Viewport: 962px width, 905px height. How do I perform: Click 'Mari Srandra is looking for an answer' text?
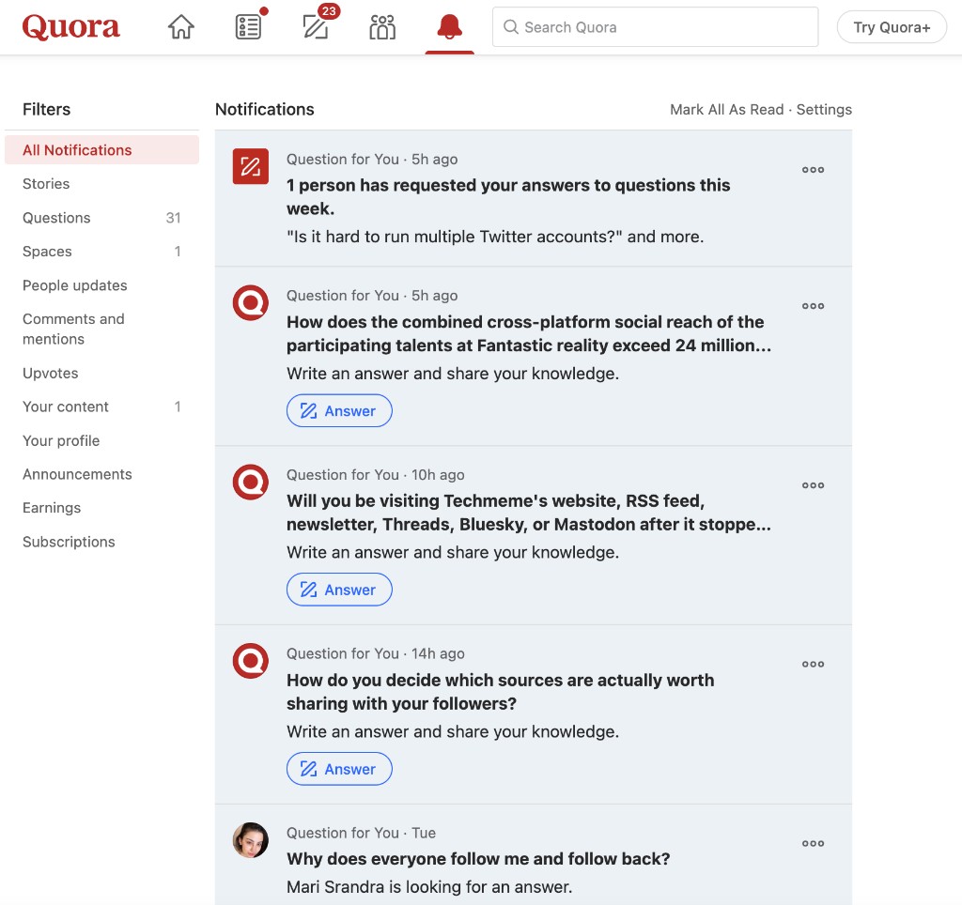click(x=429, y=886)
